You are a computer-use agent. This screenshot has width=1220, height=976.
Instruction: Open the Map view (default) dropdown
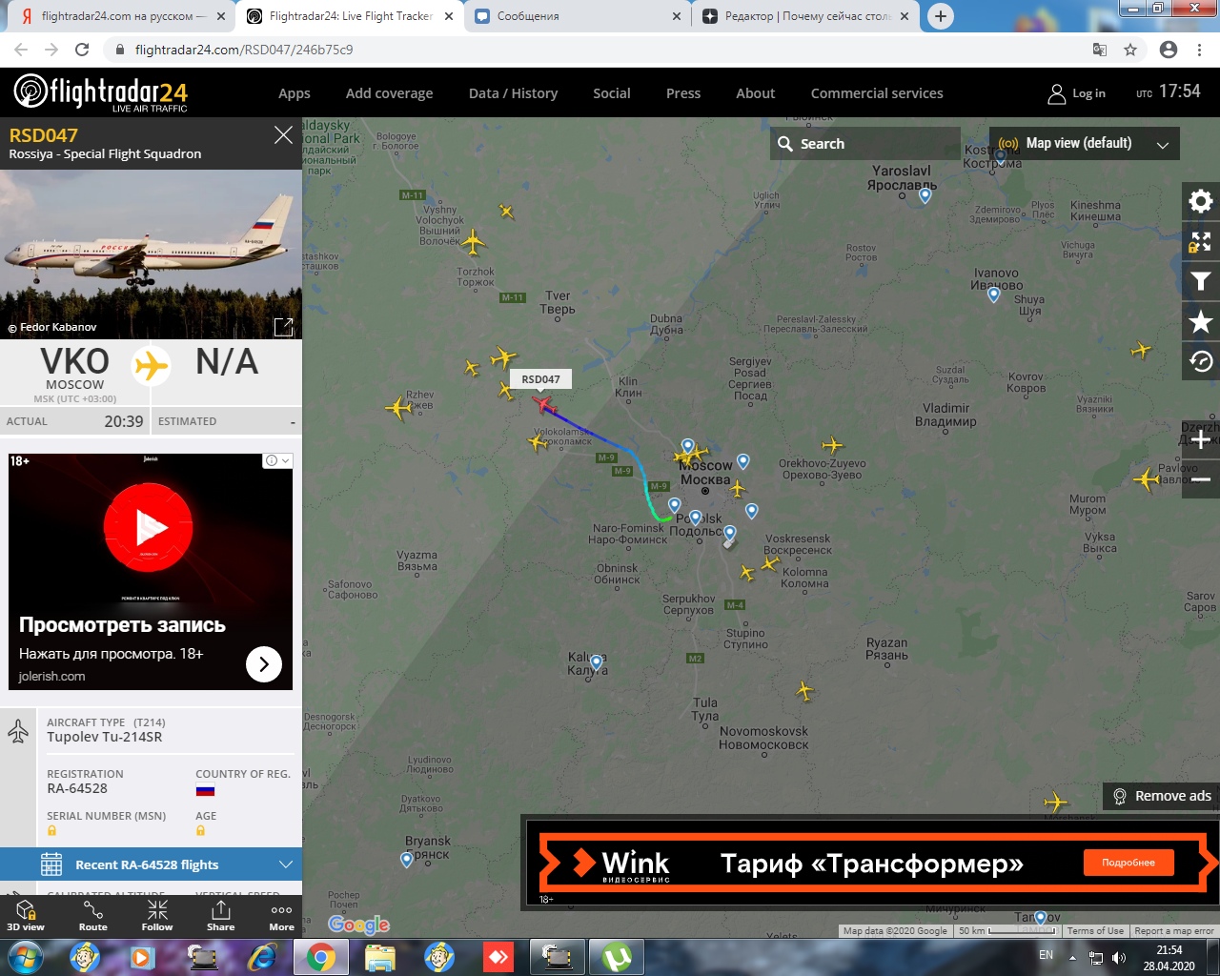(1084, 143)
